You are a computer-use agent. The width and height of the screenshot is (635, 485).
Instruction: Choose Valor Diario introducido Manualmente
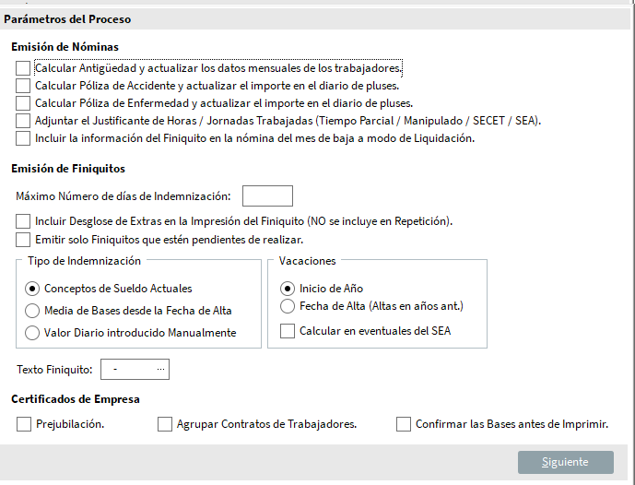pos(32,333)
